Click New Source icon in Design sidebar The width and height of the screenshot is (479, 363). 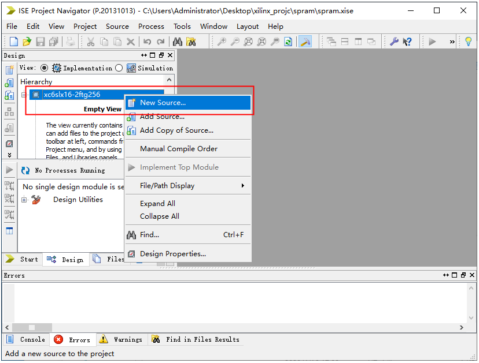9,70
